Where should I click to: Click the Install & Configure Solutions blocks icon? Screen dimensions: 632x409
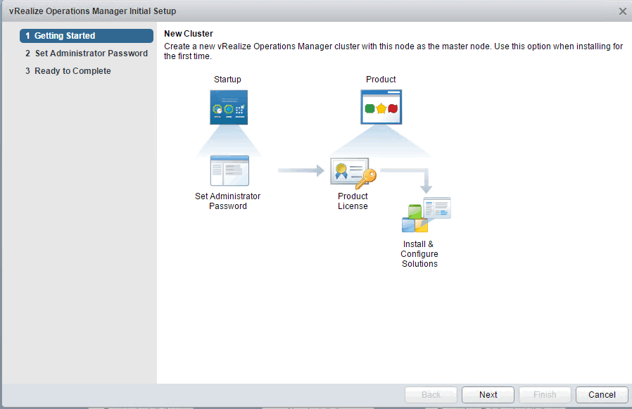click(426, 215)
